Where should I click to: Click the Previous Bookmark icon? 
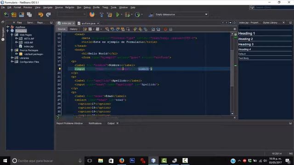coord(135,29)
